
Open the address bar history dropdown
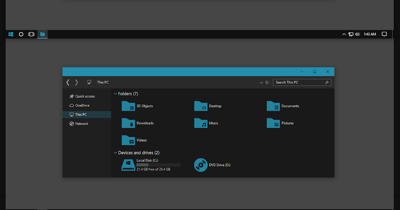pyautogui.click(x=261, y=82)
